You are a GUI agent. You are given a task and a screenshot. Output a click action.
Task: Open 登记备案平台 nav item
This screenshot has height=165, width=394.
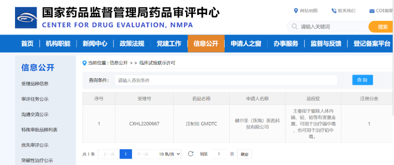pyautogui.click(x=372, y=44)
